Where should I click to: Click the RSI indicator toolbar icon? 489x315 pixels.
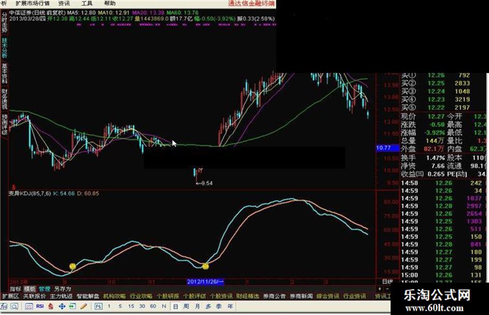coord(40,306)
